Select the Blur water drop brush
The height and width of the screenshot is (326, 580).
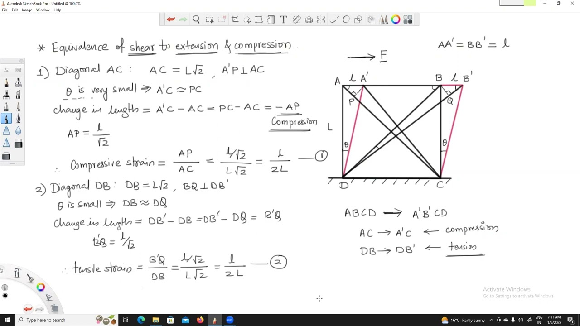point(18,131)
